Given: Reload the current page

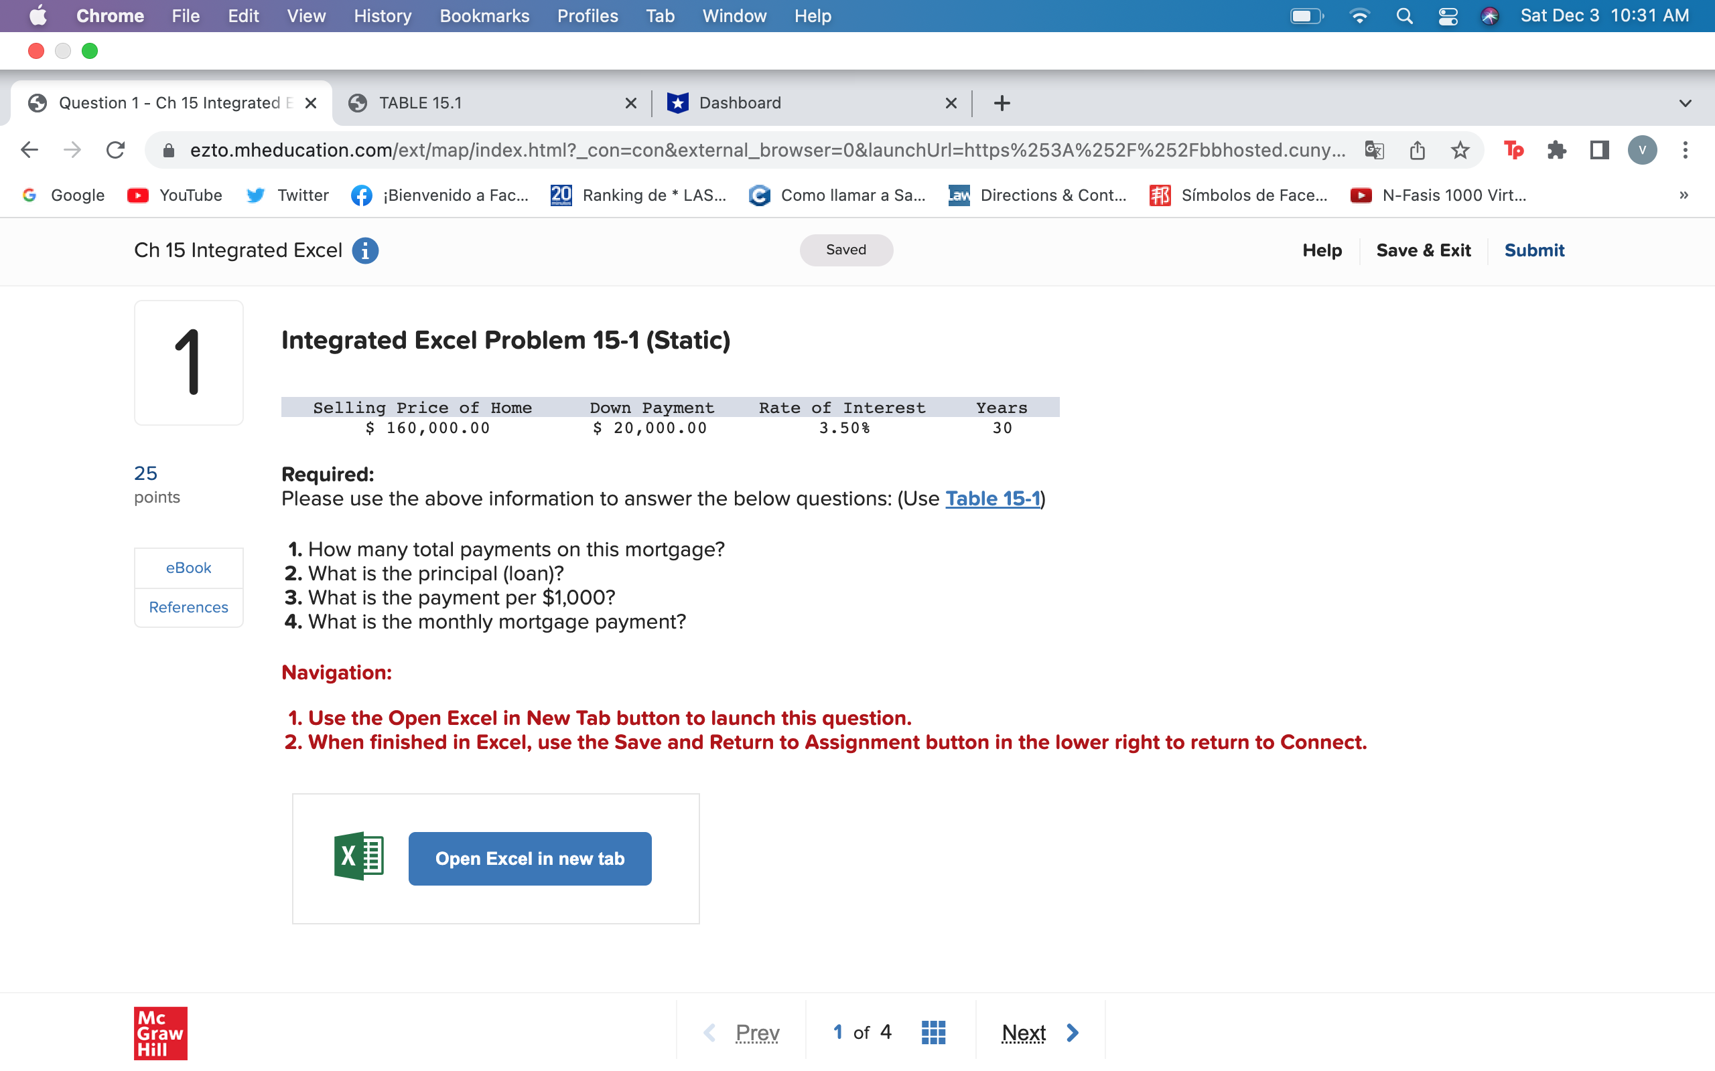Looking at the screenshot, I should click(115, 149).
